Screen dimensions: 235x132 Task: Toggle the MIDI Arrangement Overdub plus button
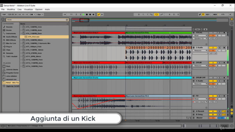coord(93,15)
